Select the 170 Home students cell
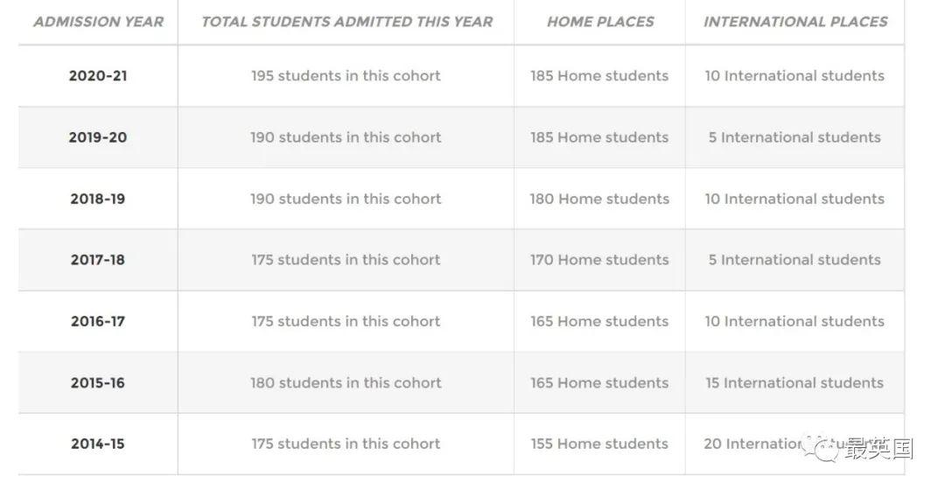This screenshot has width=945, height=490. tap(599, 260)
